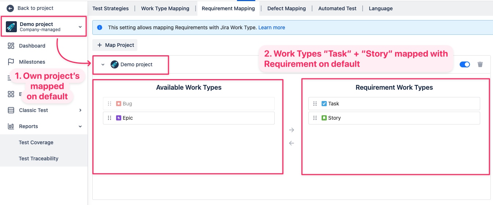
Task: Click the Classic Test sidebar icon
Action: [x=11, y=110]
